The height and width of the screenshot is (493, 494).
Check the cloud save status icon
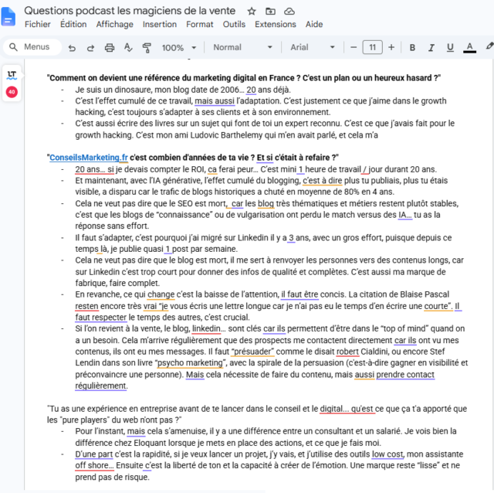(289, 12)
